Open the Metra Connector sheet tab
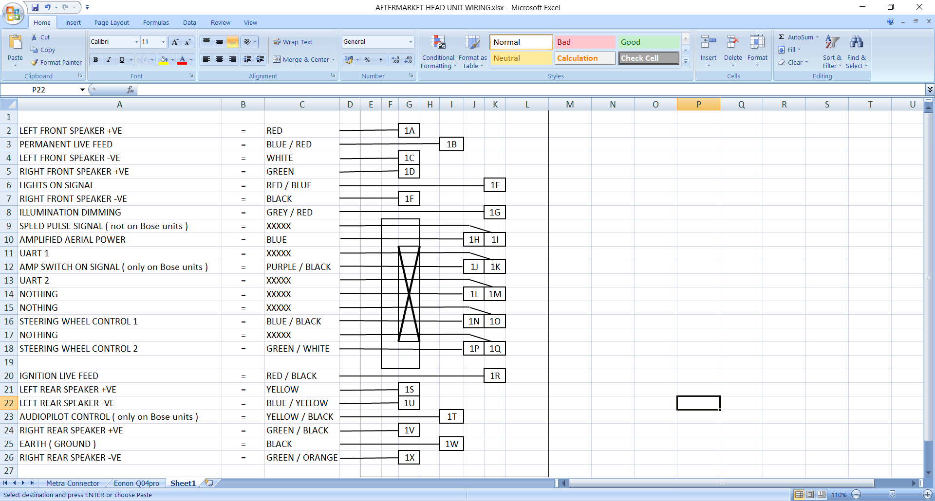 click(73, 483)
